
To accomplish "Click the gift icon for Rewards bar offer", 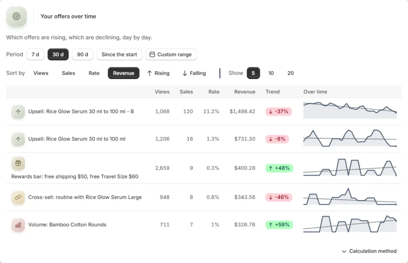I will click(18, 163).
